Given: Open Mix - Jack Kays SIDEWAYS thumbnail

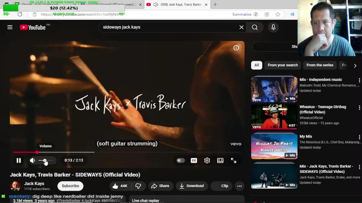Looking at the screenshot, I should 274,176.
